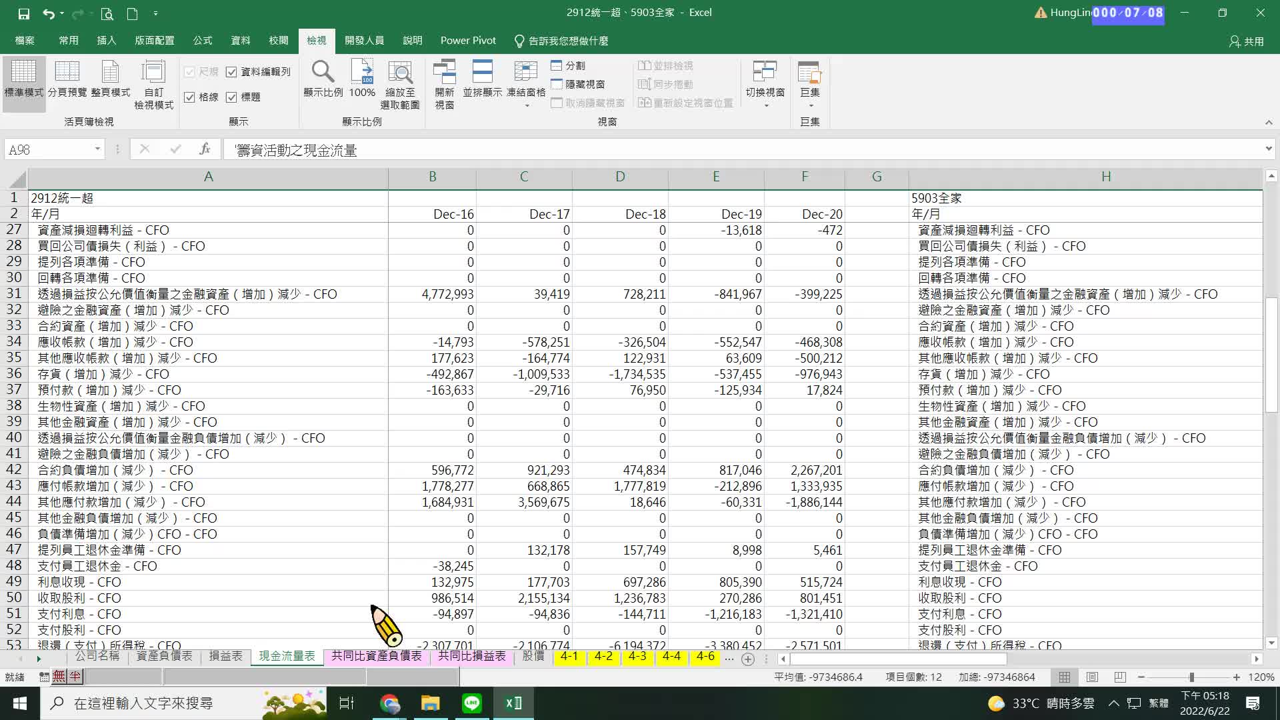
Task: Click zoom out minus button
Action: [x=1141, y=677]
